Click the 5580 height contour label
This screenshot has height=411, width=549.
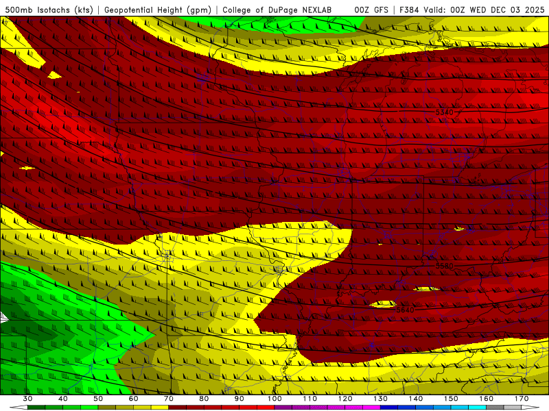tap(444, 266)
